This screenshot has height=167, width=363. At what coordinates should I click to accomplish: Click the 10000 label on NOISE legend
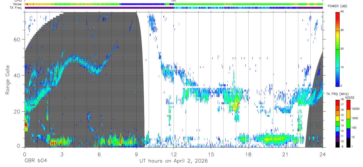(355, 108)
